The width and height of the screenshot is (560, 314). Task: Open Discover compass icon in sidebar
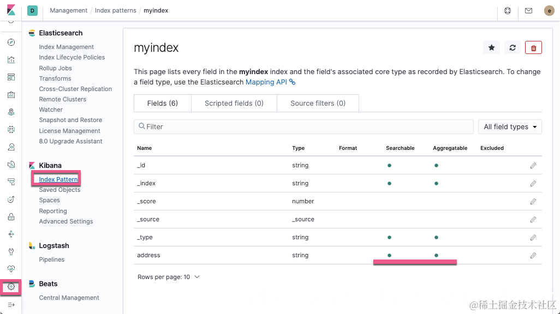(11, 43)
